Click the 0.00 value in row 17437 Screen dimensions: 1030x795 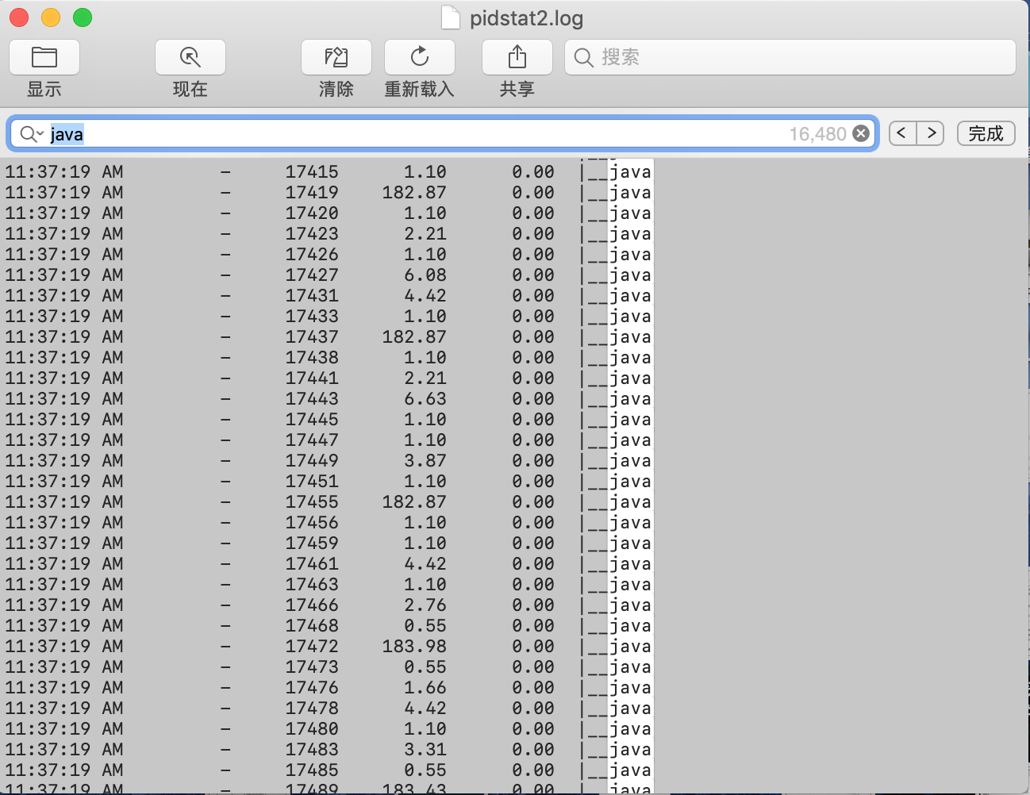coord(533,336)
